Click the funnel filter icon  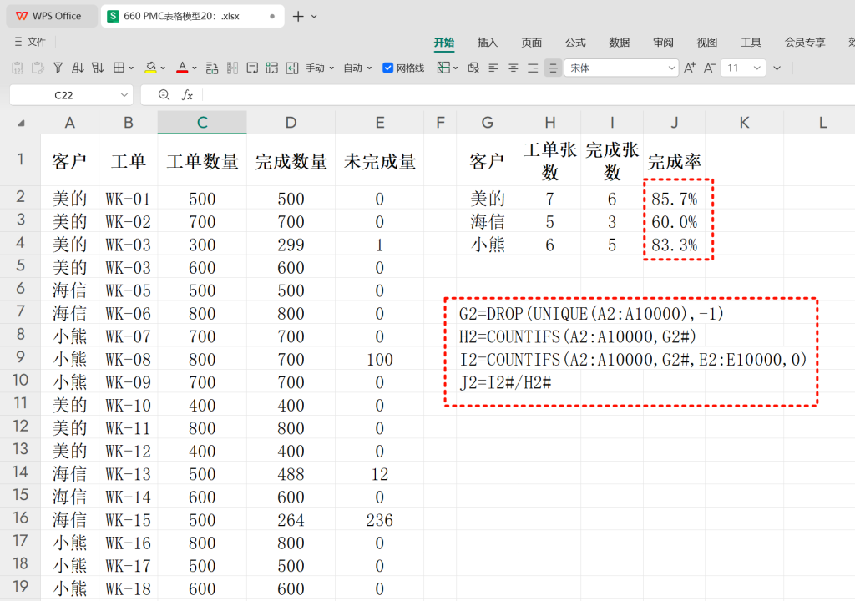tap(58, 68)
